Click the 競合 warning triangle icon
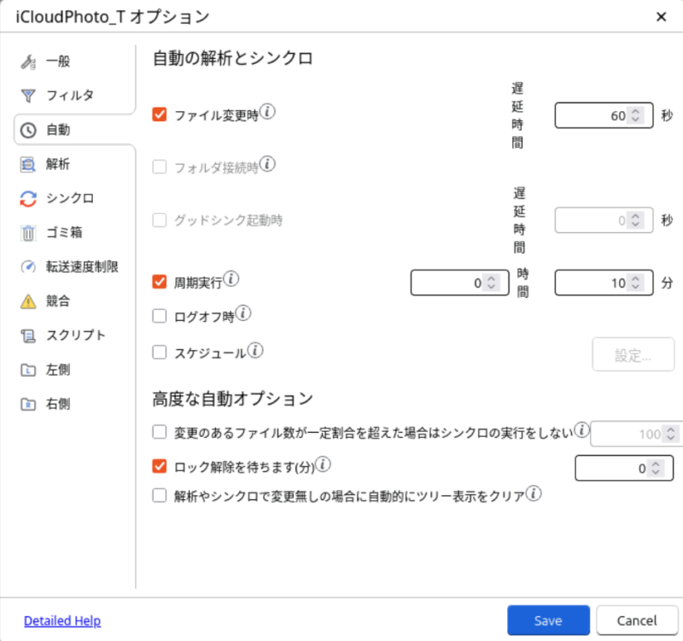Viewport: 683px width, 641px height. click(28, 300)
